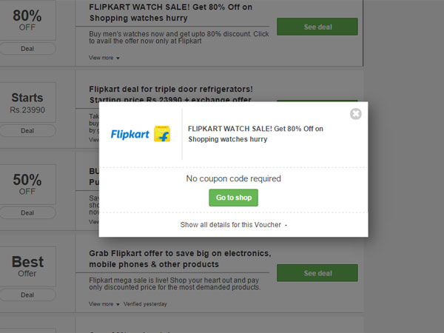Open See deal for electronics offer
Screen dimensions: 444x333
coord(317,273)
